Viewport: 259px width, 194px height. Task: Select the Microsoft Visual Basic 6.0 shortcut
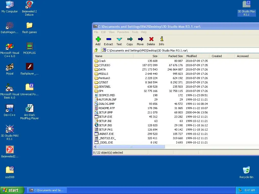10,91
